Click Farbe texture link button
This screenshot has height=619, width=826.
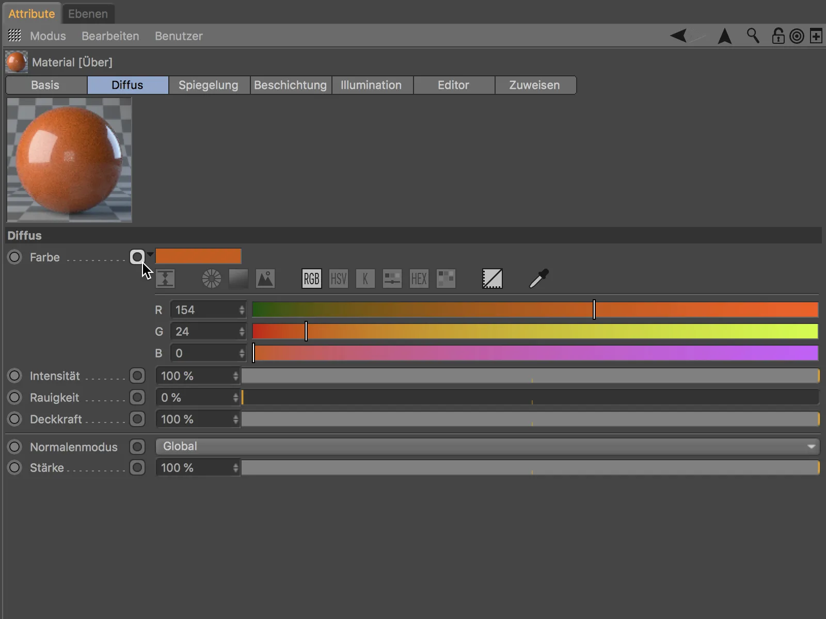(137, 257)
